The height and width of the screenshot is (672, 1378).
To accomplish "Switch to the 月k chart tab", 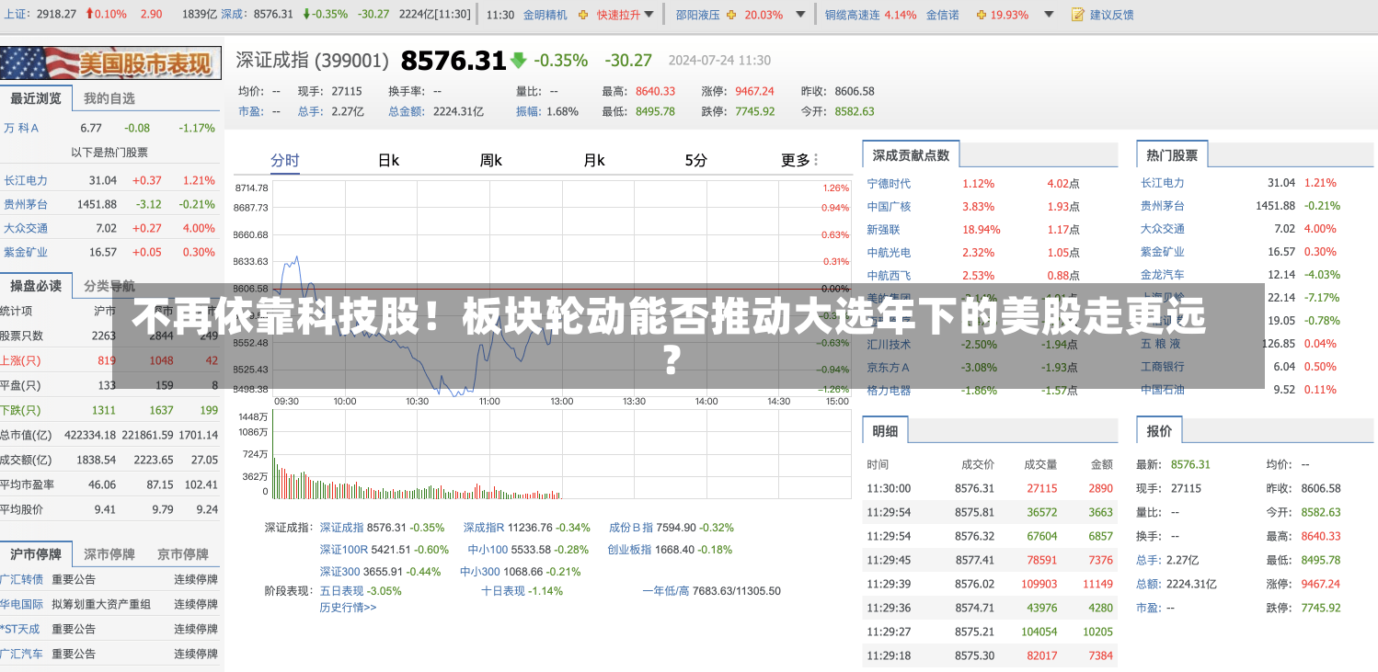I will coord(593,160).
